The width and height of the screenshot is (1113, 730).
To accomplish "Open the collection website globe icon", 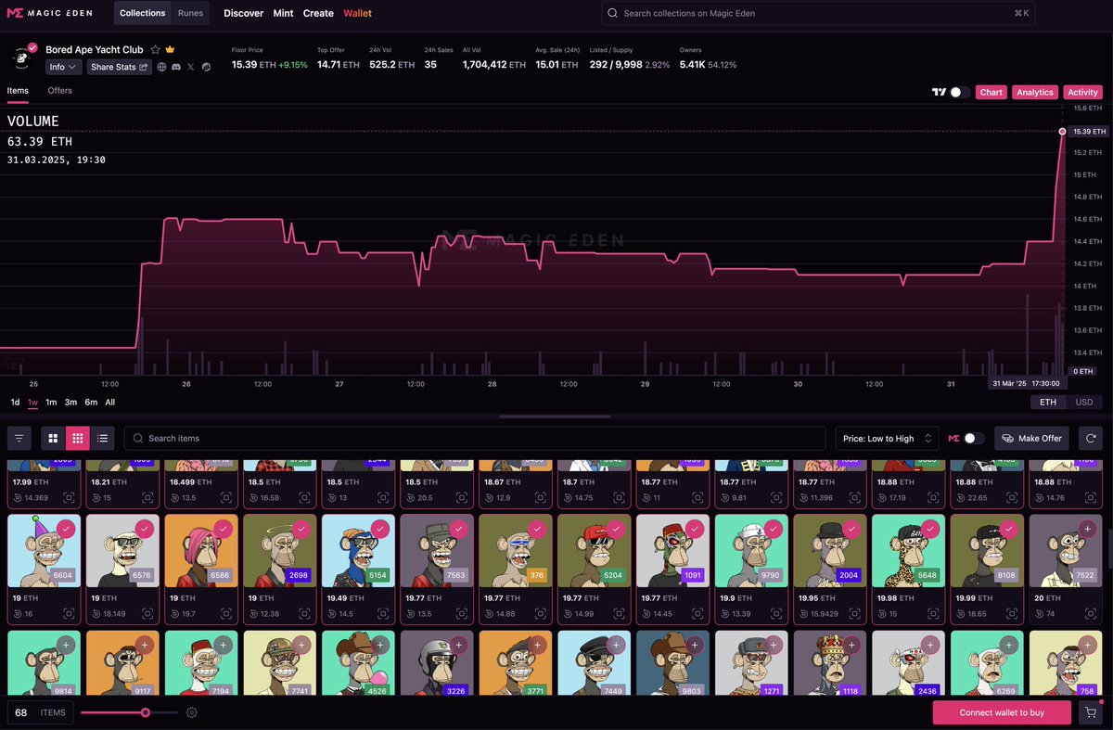I will tap(162, 67).
